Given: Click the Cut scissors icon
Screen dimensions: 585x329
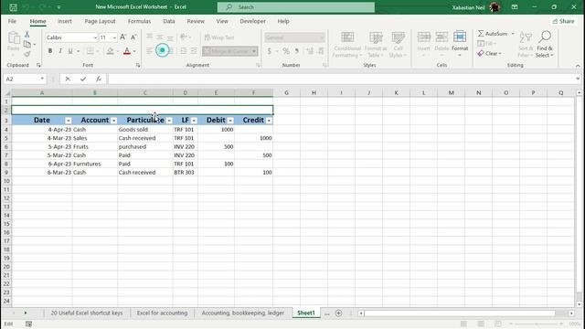Looking at the screenshot, I should click(x=27, y=35).
